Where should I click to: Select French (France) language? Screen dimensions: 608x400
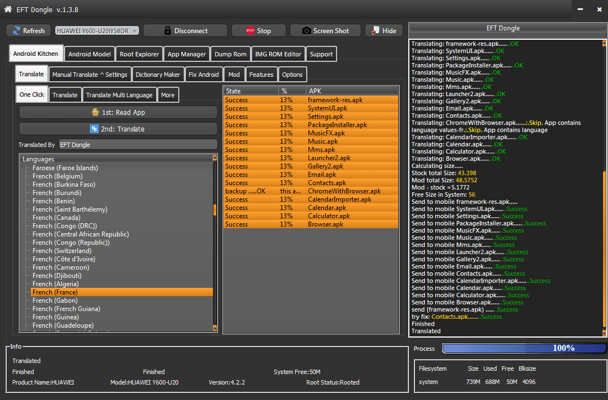122,292
